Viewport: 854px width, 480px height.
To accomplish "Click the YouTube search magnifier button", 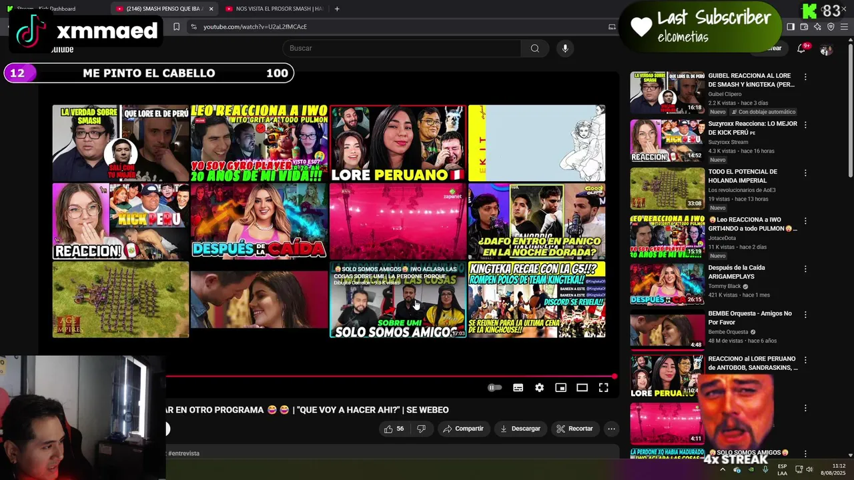I will 534,48.
